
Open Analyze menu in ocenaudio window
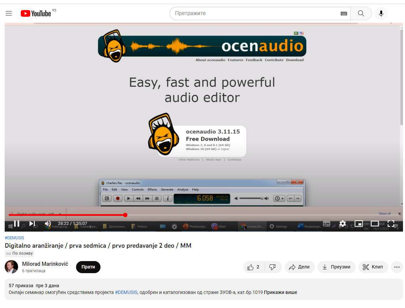[x=183, y=190]
